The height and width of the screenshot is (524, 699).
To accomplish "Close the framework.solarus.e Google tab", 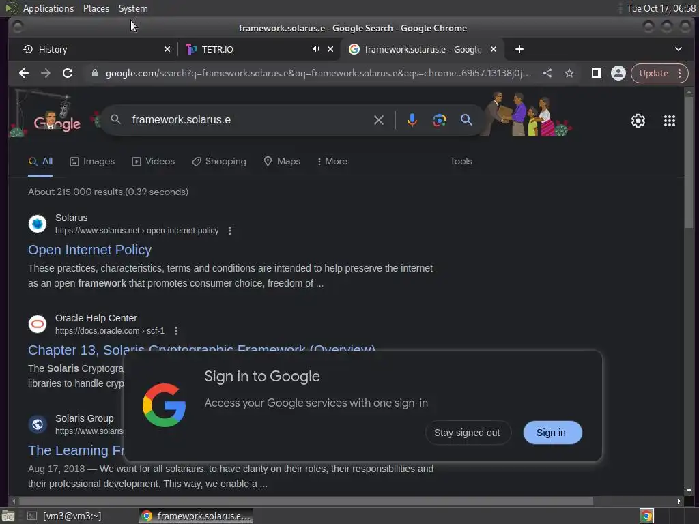I will tap(494, 49).
